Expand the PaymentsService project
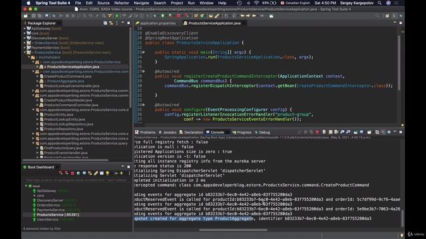Image resolution: width=426 pixels, height=239 pixels. point(25,48)
